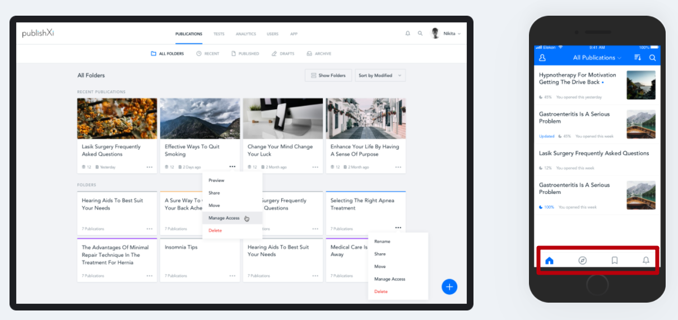Click 'Enhance Your Life By Having A Sense Of Purpose'
This screenshot has width=678, height=320.
point(365,150)
